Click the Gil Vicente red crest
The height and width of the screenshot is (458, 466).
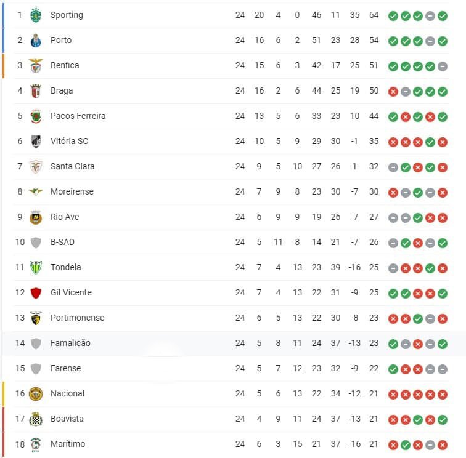36,292
